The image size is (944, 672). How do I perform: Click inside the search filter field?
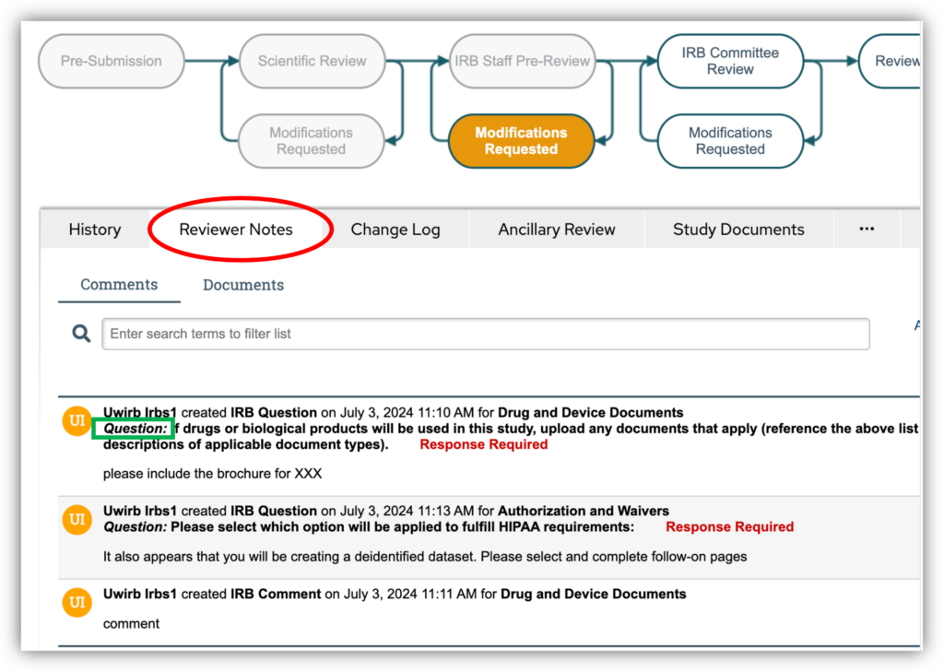coord(486,334)
